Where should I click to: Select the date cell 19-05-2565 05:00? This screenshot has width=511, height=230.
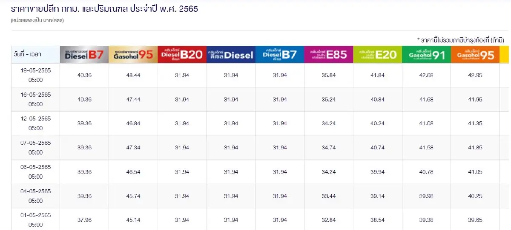click(36, 75)
